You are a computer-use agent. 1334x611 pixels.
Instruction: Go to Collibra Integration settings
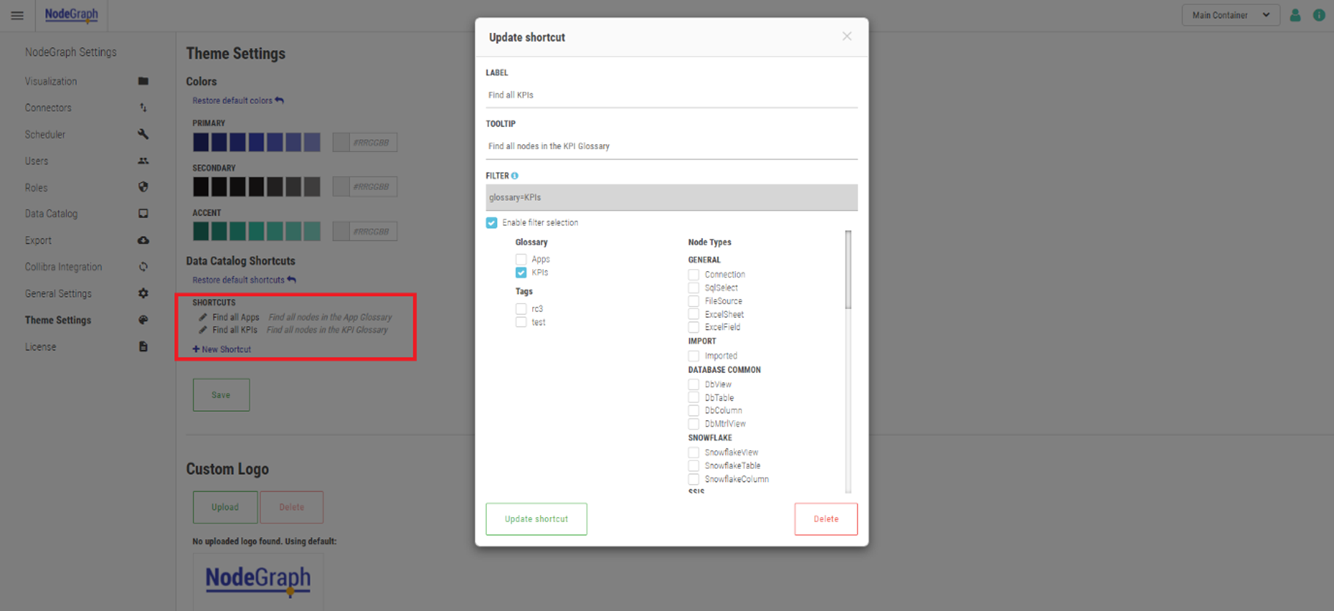coord(63,267)
